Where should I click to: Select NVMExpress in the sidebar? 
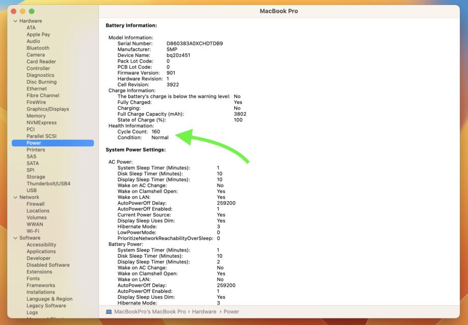tap(41, 123)
